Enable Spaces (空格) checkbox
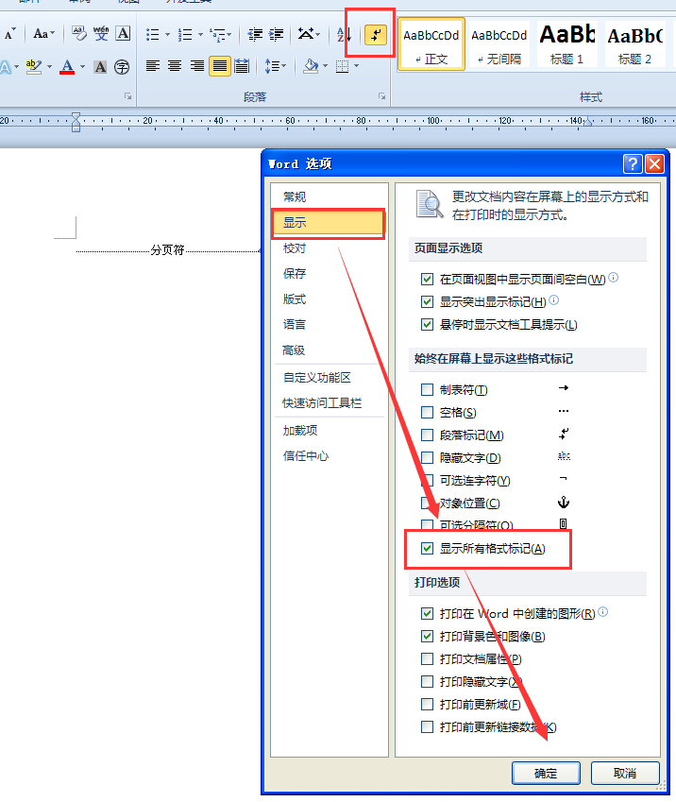 pyautogui.click(x=427, y=412)
